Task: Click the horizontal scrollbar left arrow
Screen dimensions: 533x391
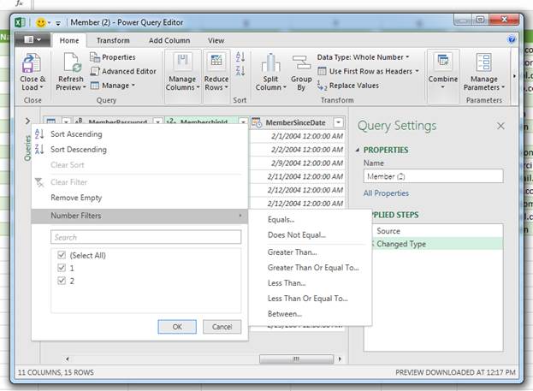Action: click(x=68, y=358)
